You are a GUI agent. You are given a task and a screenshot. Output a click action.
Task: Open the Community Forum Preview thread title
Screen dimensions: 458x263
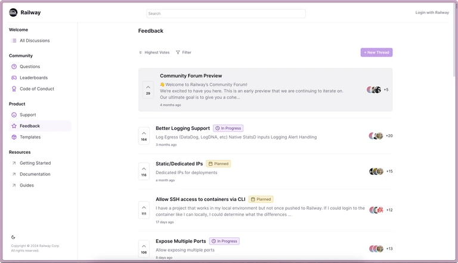[x=191, y=76]
